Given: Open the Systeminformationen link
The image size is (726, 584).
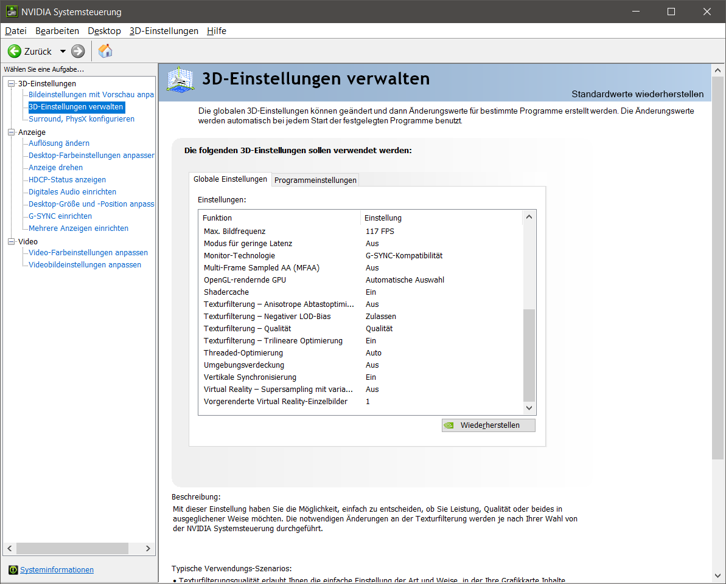Looking at the screenshot, I should click(x=57, y=569).
